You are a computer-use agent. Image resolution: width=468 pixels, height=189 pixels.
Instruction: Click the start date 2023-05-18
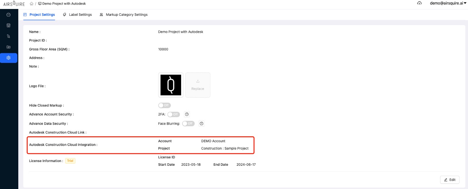[191, 165]
